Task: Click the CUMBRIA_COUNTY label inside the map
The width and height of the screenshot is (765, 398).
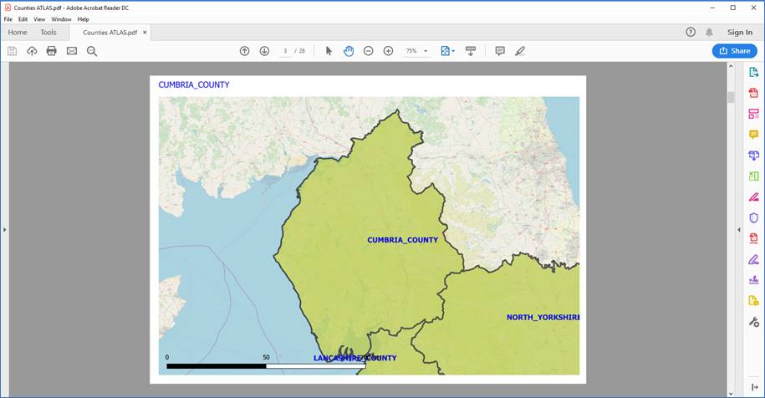Action: click(402, 240)
